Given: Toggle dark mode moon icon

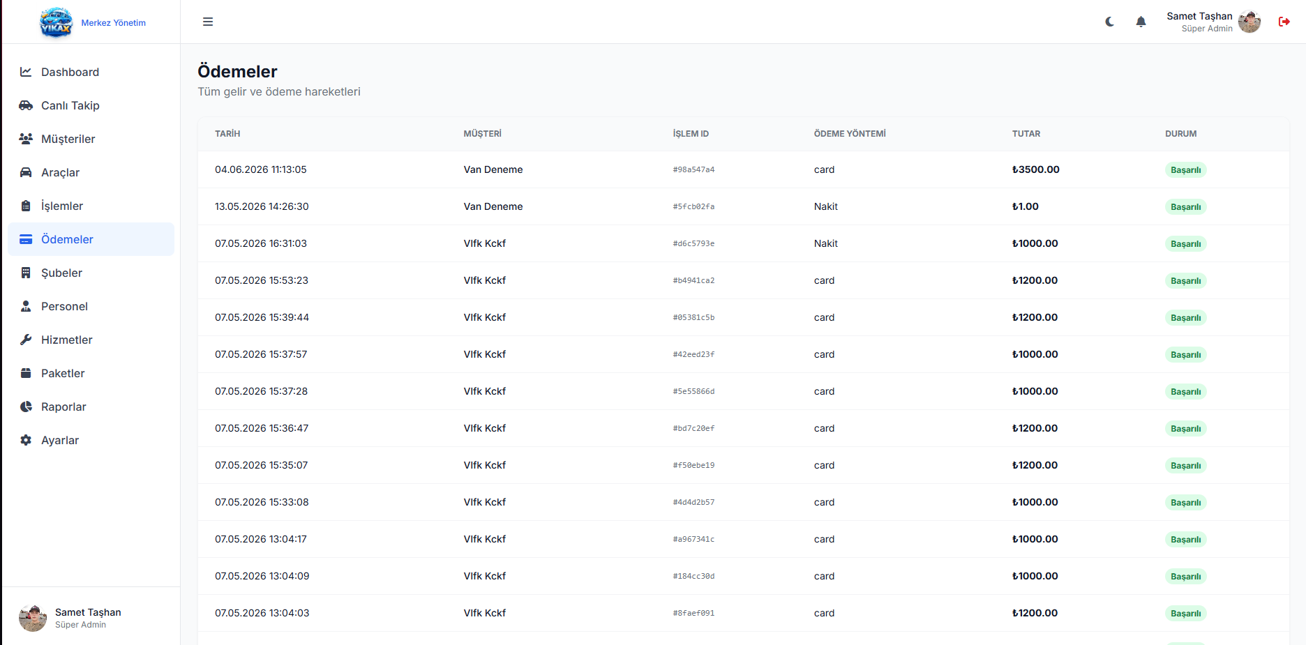Looking at the screenshot, I should click(1109, 22).
